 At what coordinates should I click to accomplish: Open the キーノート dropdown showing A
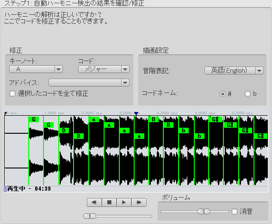[36, 69]
